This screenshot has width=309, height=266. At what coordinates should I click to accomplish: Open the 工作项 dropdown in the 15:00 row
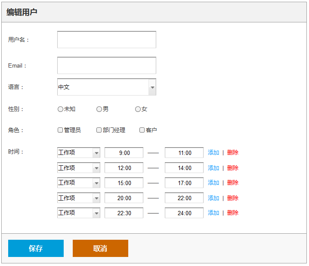click(x=79, y=182)
